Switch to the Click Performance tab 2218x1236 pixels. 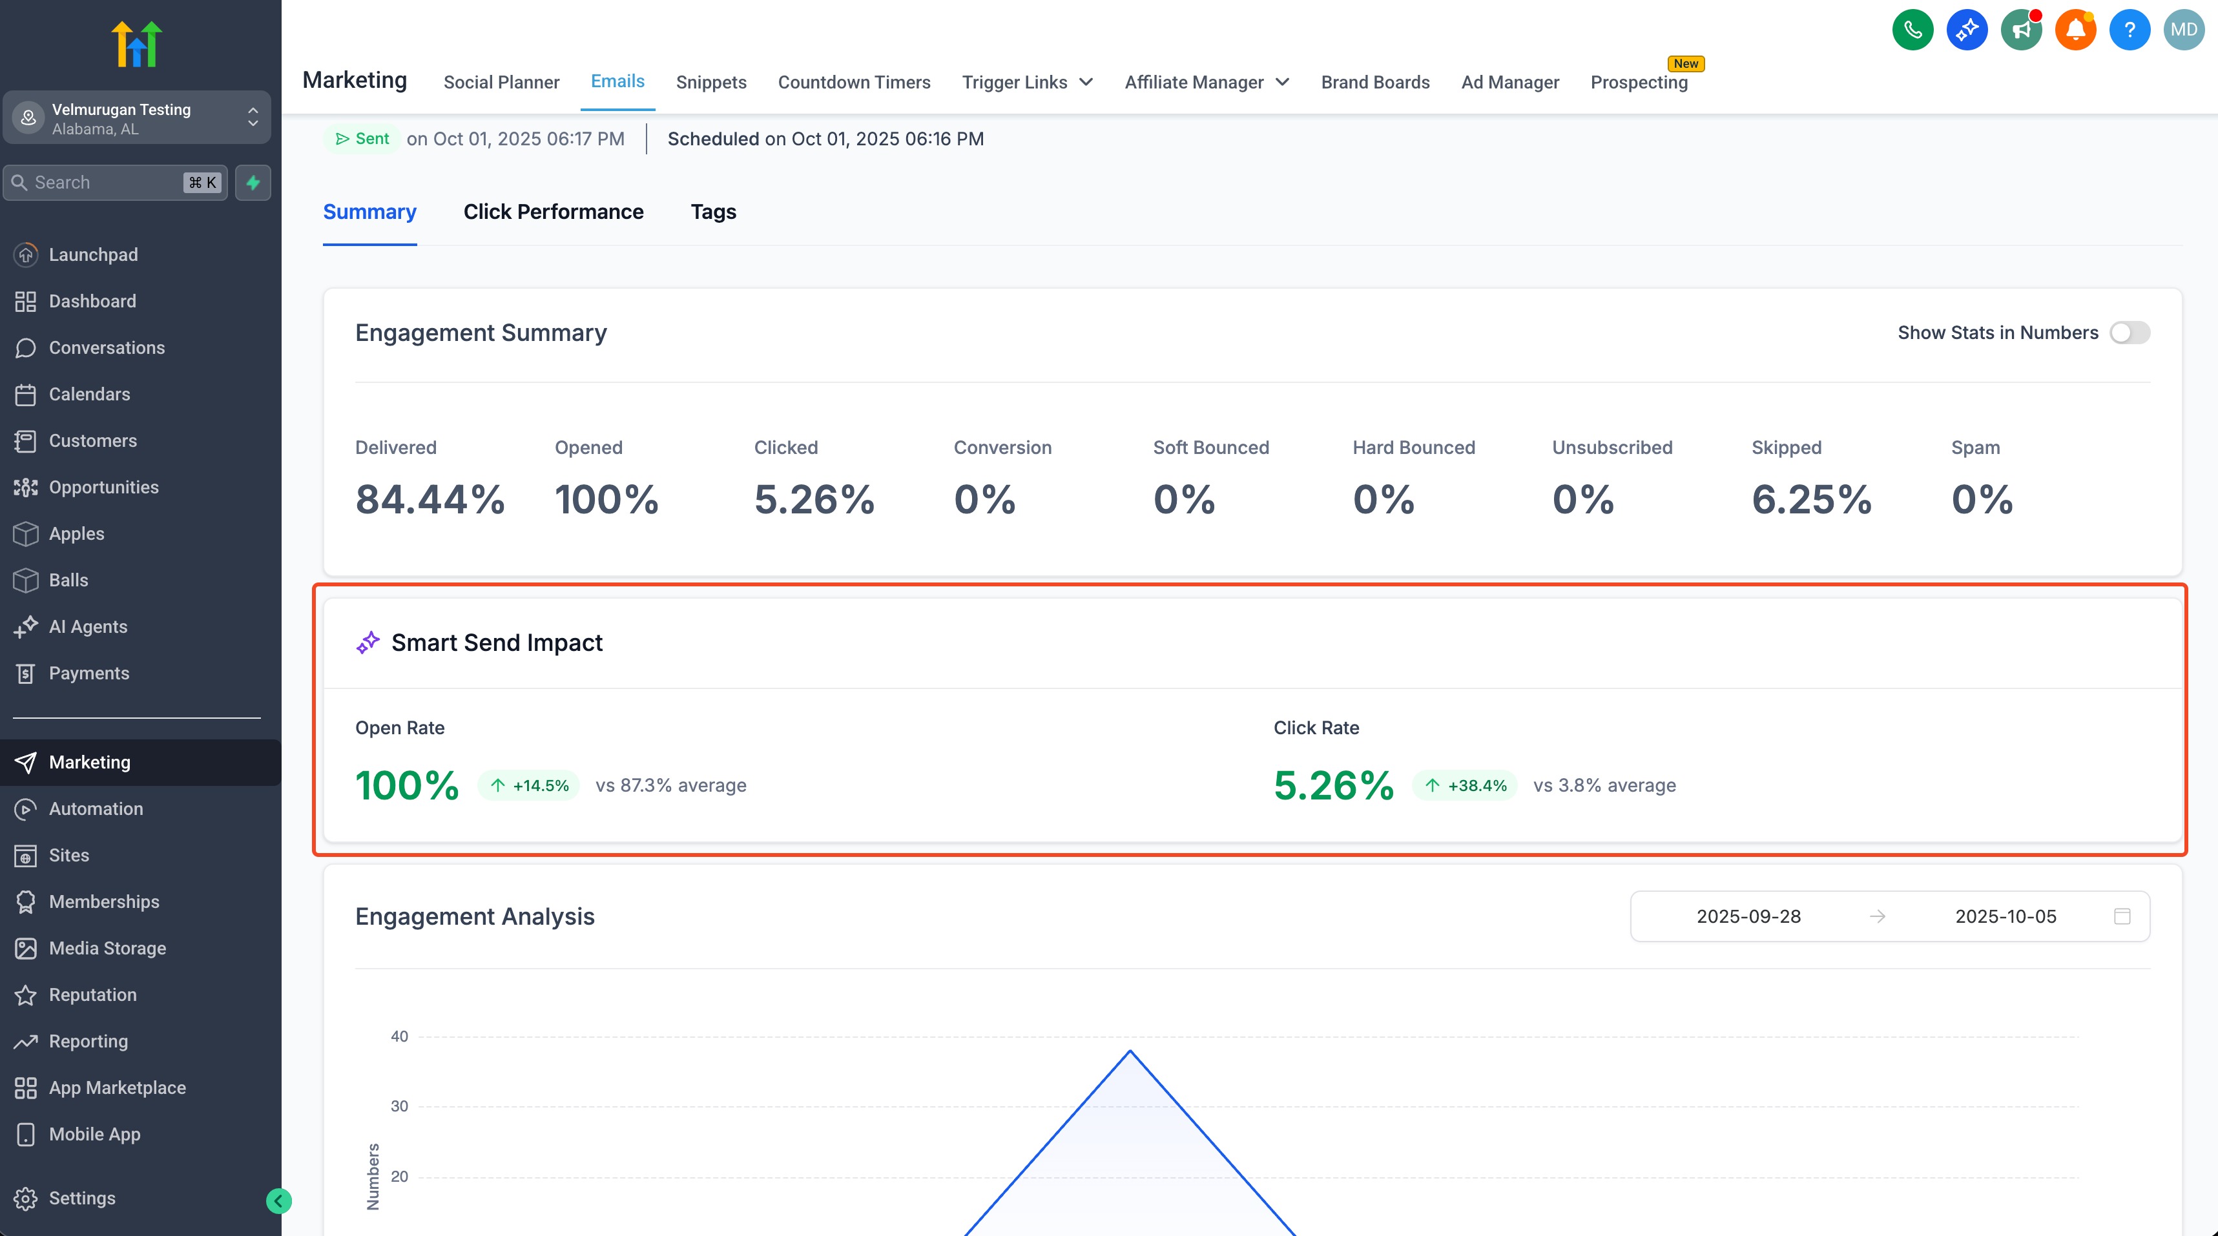[x=553, y=212]
